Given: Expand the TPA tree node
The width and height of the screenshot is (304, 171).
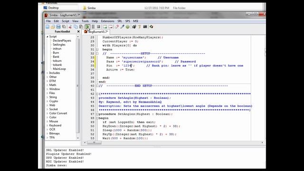Looking at the screenshot, I should tap(47, 137).
